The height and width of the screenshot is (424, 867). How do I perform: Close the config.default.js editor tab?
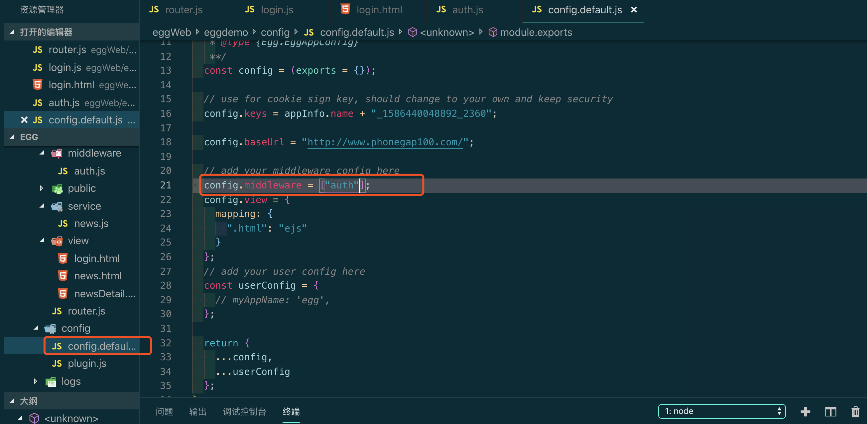[x=634, y=10]
